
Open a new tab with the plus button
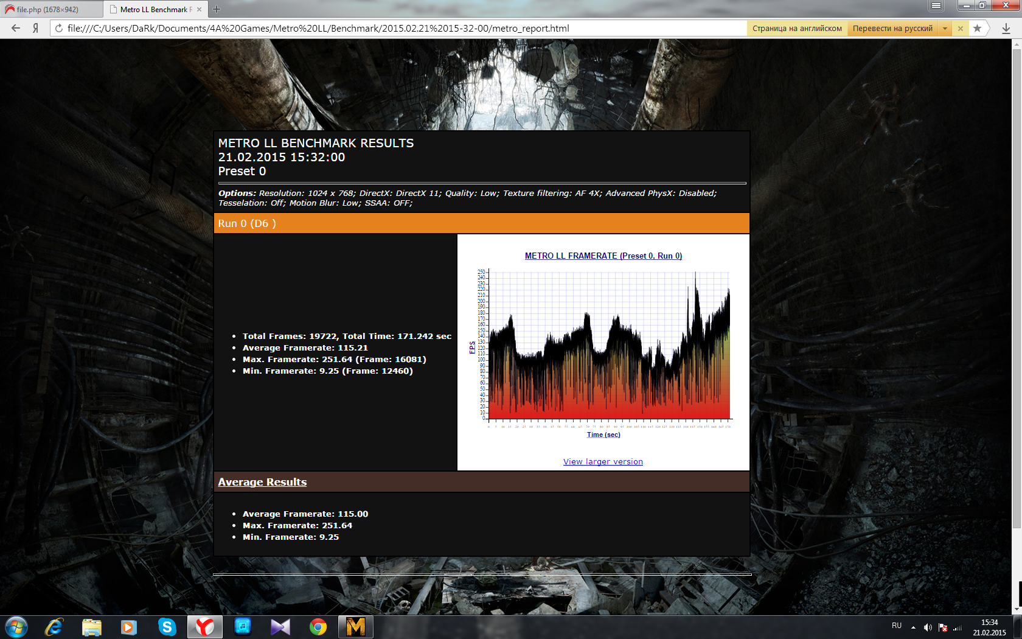(217, 9)
